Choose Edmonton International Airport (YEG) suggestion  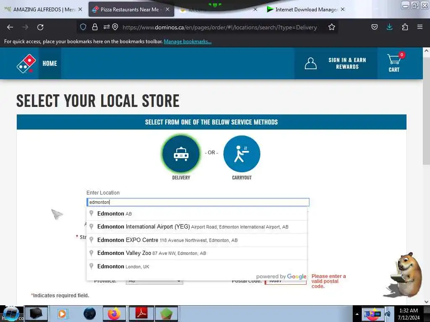click(197, 227)
